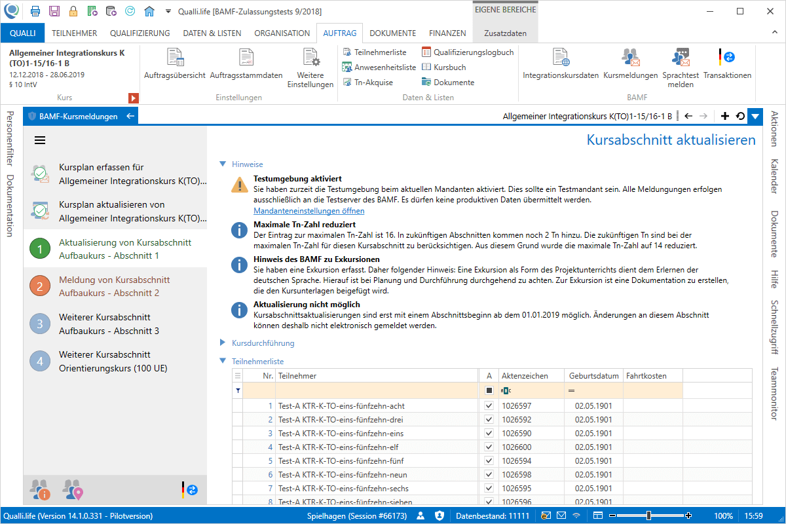This screenshot has height=524, width=786.
Task: Select Kursplan erfassen für Allgemeiner Integrationskurs
Action: (x=115, y=174)
